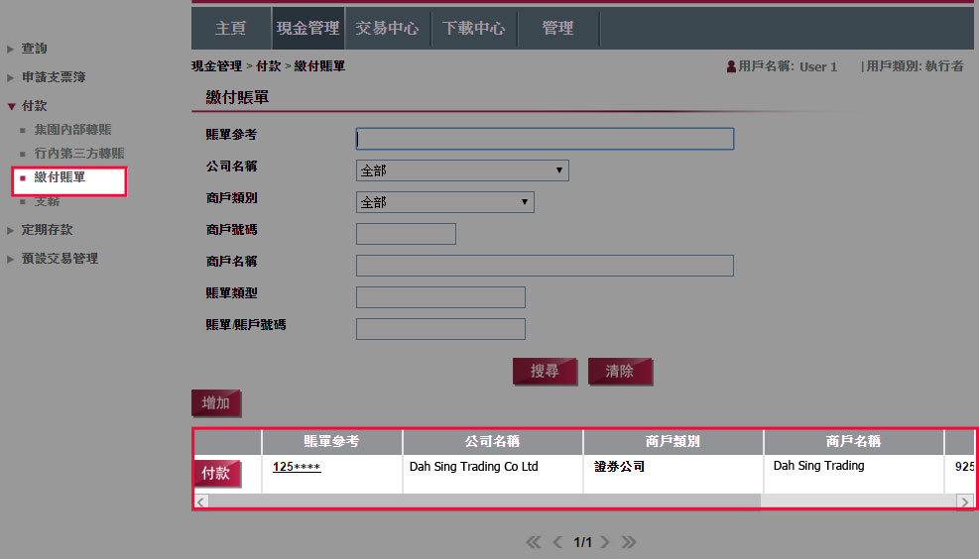Collapse the 付款 sidebar section

tap(34, 106)
